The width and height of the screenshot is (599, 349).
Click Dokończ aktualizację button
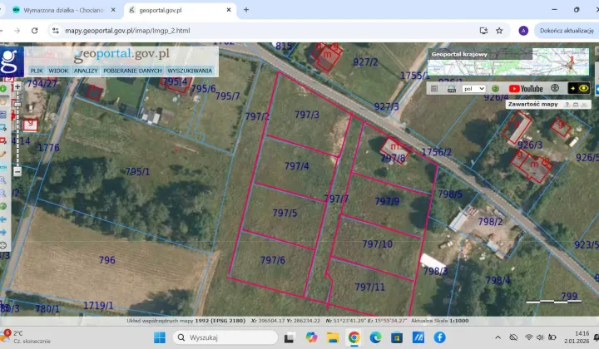click(x=567, y=31)
